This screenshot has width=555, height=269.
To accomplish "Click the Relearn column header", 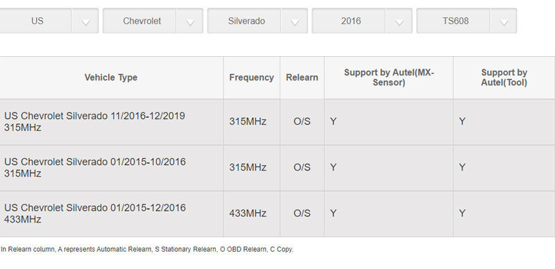I will [x=302, y=78].
